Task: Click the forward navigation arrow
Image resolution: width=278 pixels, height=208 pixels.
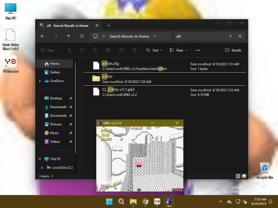Action: (56, 36)
